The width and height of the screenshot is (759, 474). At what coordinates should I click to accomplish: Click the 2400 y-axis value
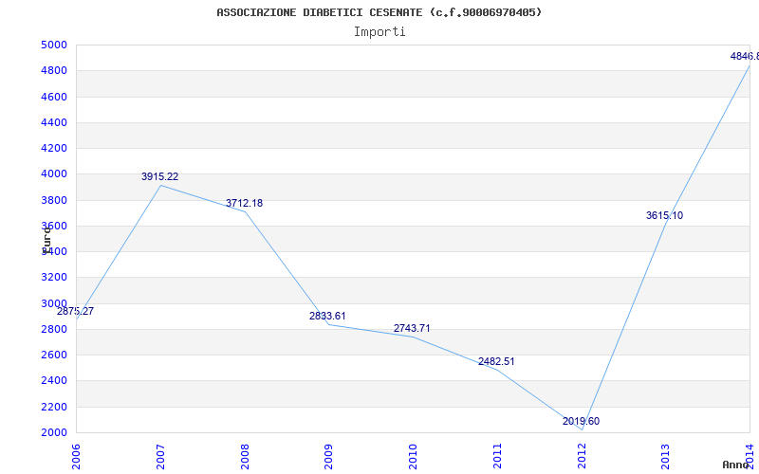[x=53, y=381]
